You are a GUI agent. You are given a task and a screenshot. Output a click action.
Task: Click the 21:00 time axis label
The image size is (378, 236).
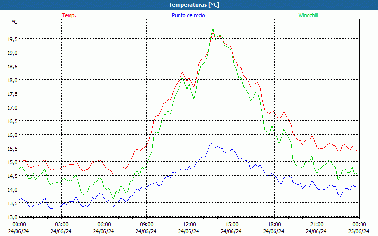[317, 224]
